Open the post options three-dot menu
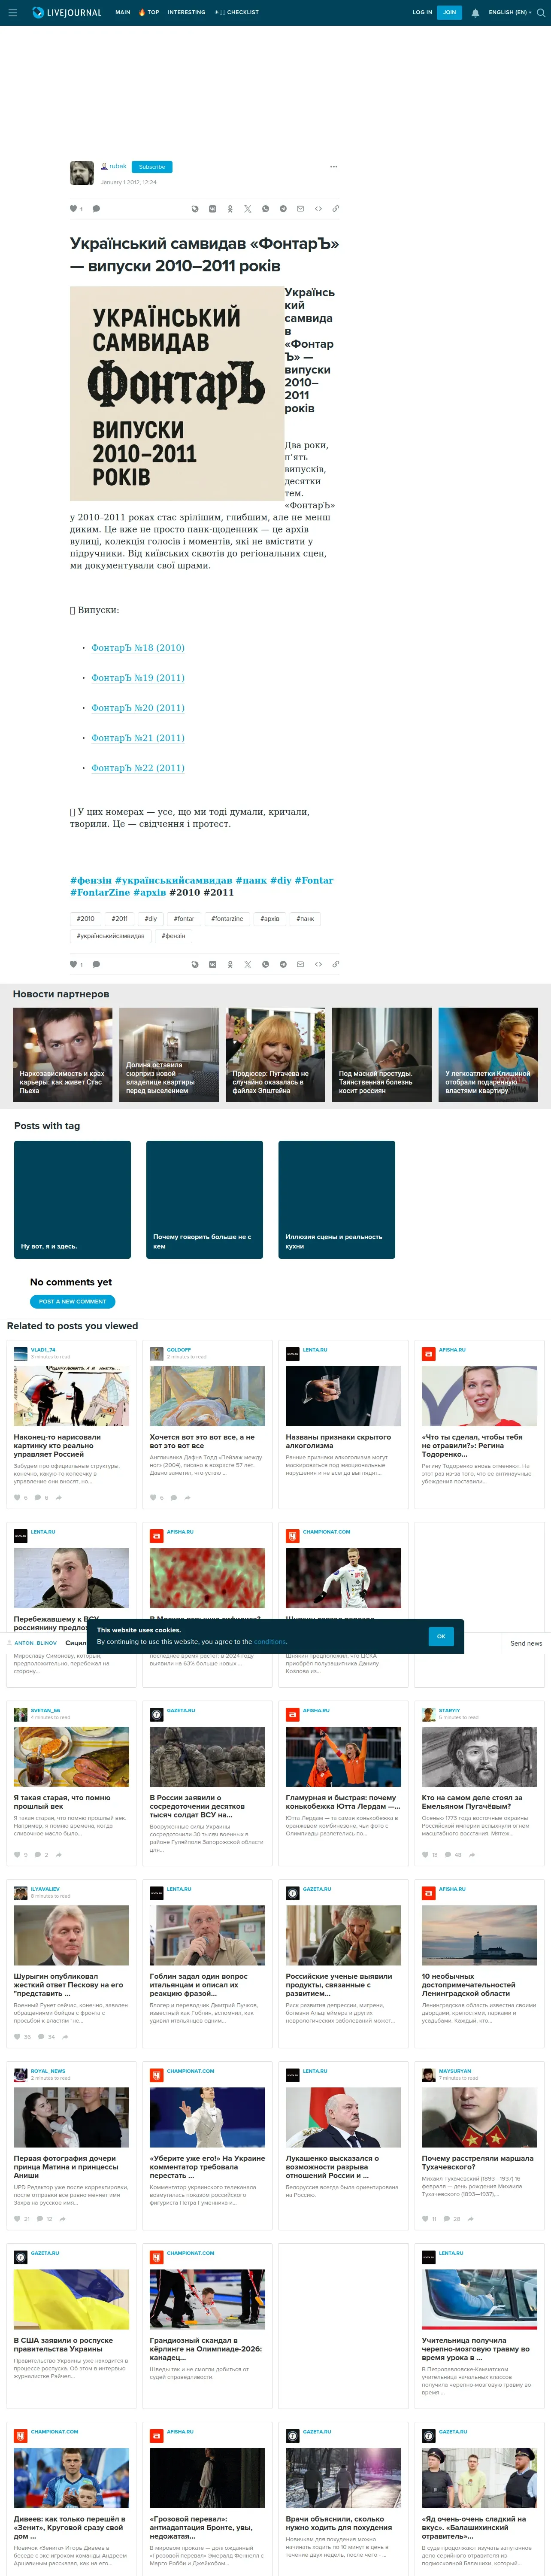Image resolution: width=551 pixels, height=2576 pixels. (334, 167)
